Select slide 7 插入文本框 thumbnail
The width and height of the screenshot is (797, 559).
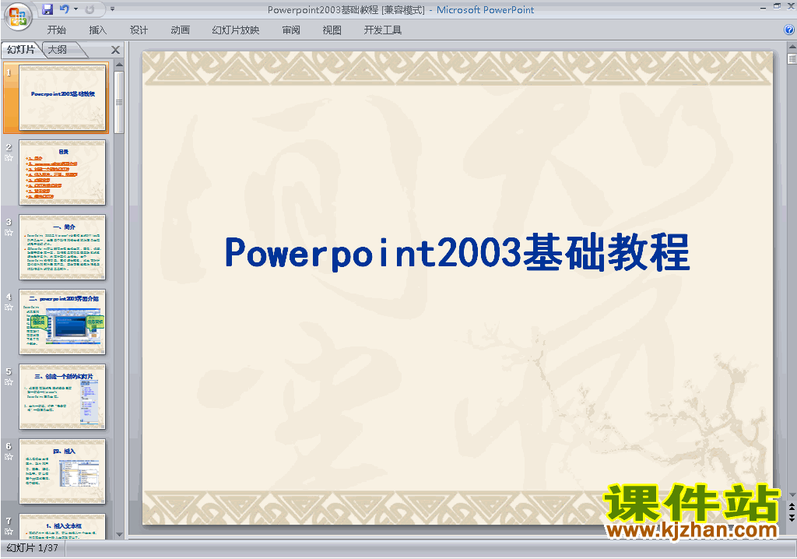click(62, 526)
